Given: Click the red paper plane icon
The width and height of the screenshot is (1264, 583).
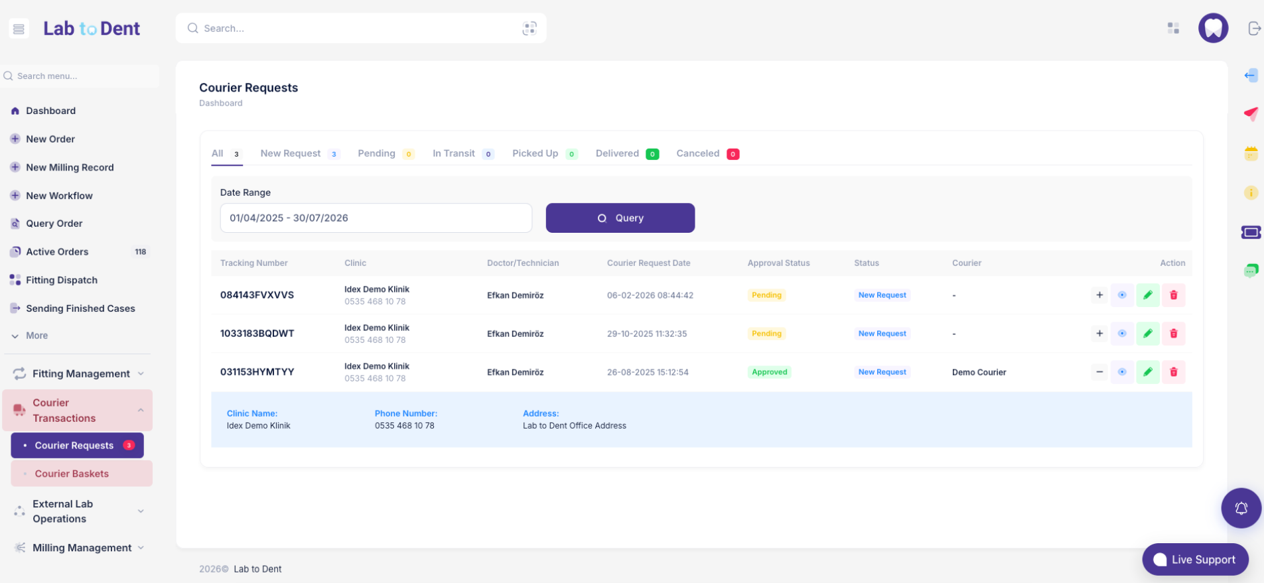Looking at the screenshot, I should tap(1251, 113).
